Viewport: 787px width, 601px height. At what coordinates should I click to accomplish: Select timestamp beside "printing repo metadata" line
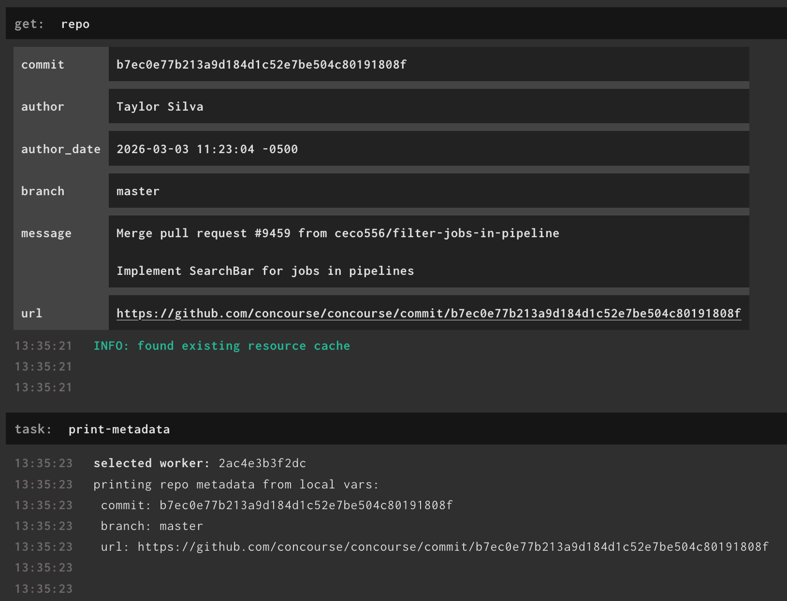pos(44,485)
